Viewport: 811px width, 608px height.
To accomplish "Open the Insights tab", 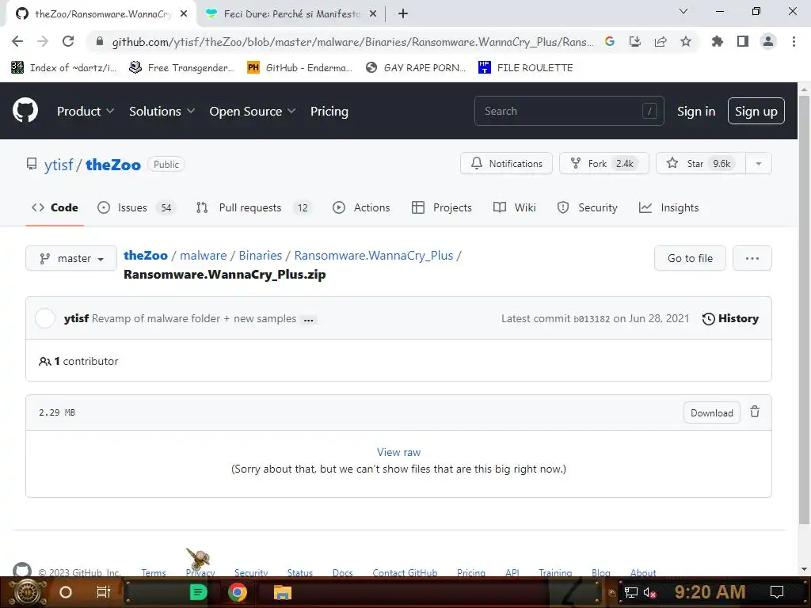I will 668,208.
